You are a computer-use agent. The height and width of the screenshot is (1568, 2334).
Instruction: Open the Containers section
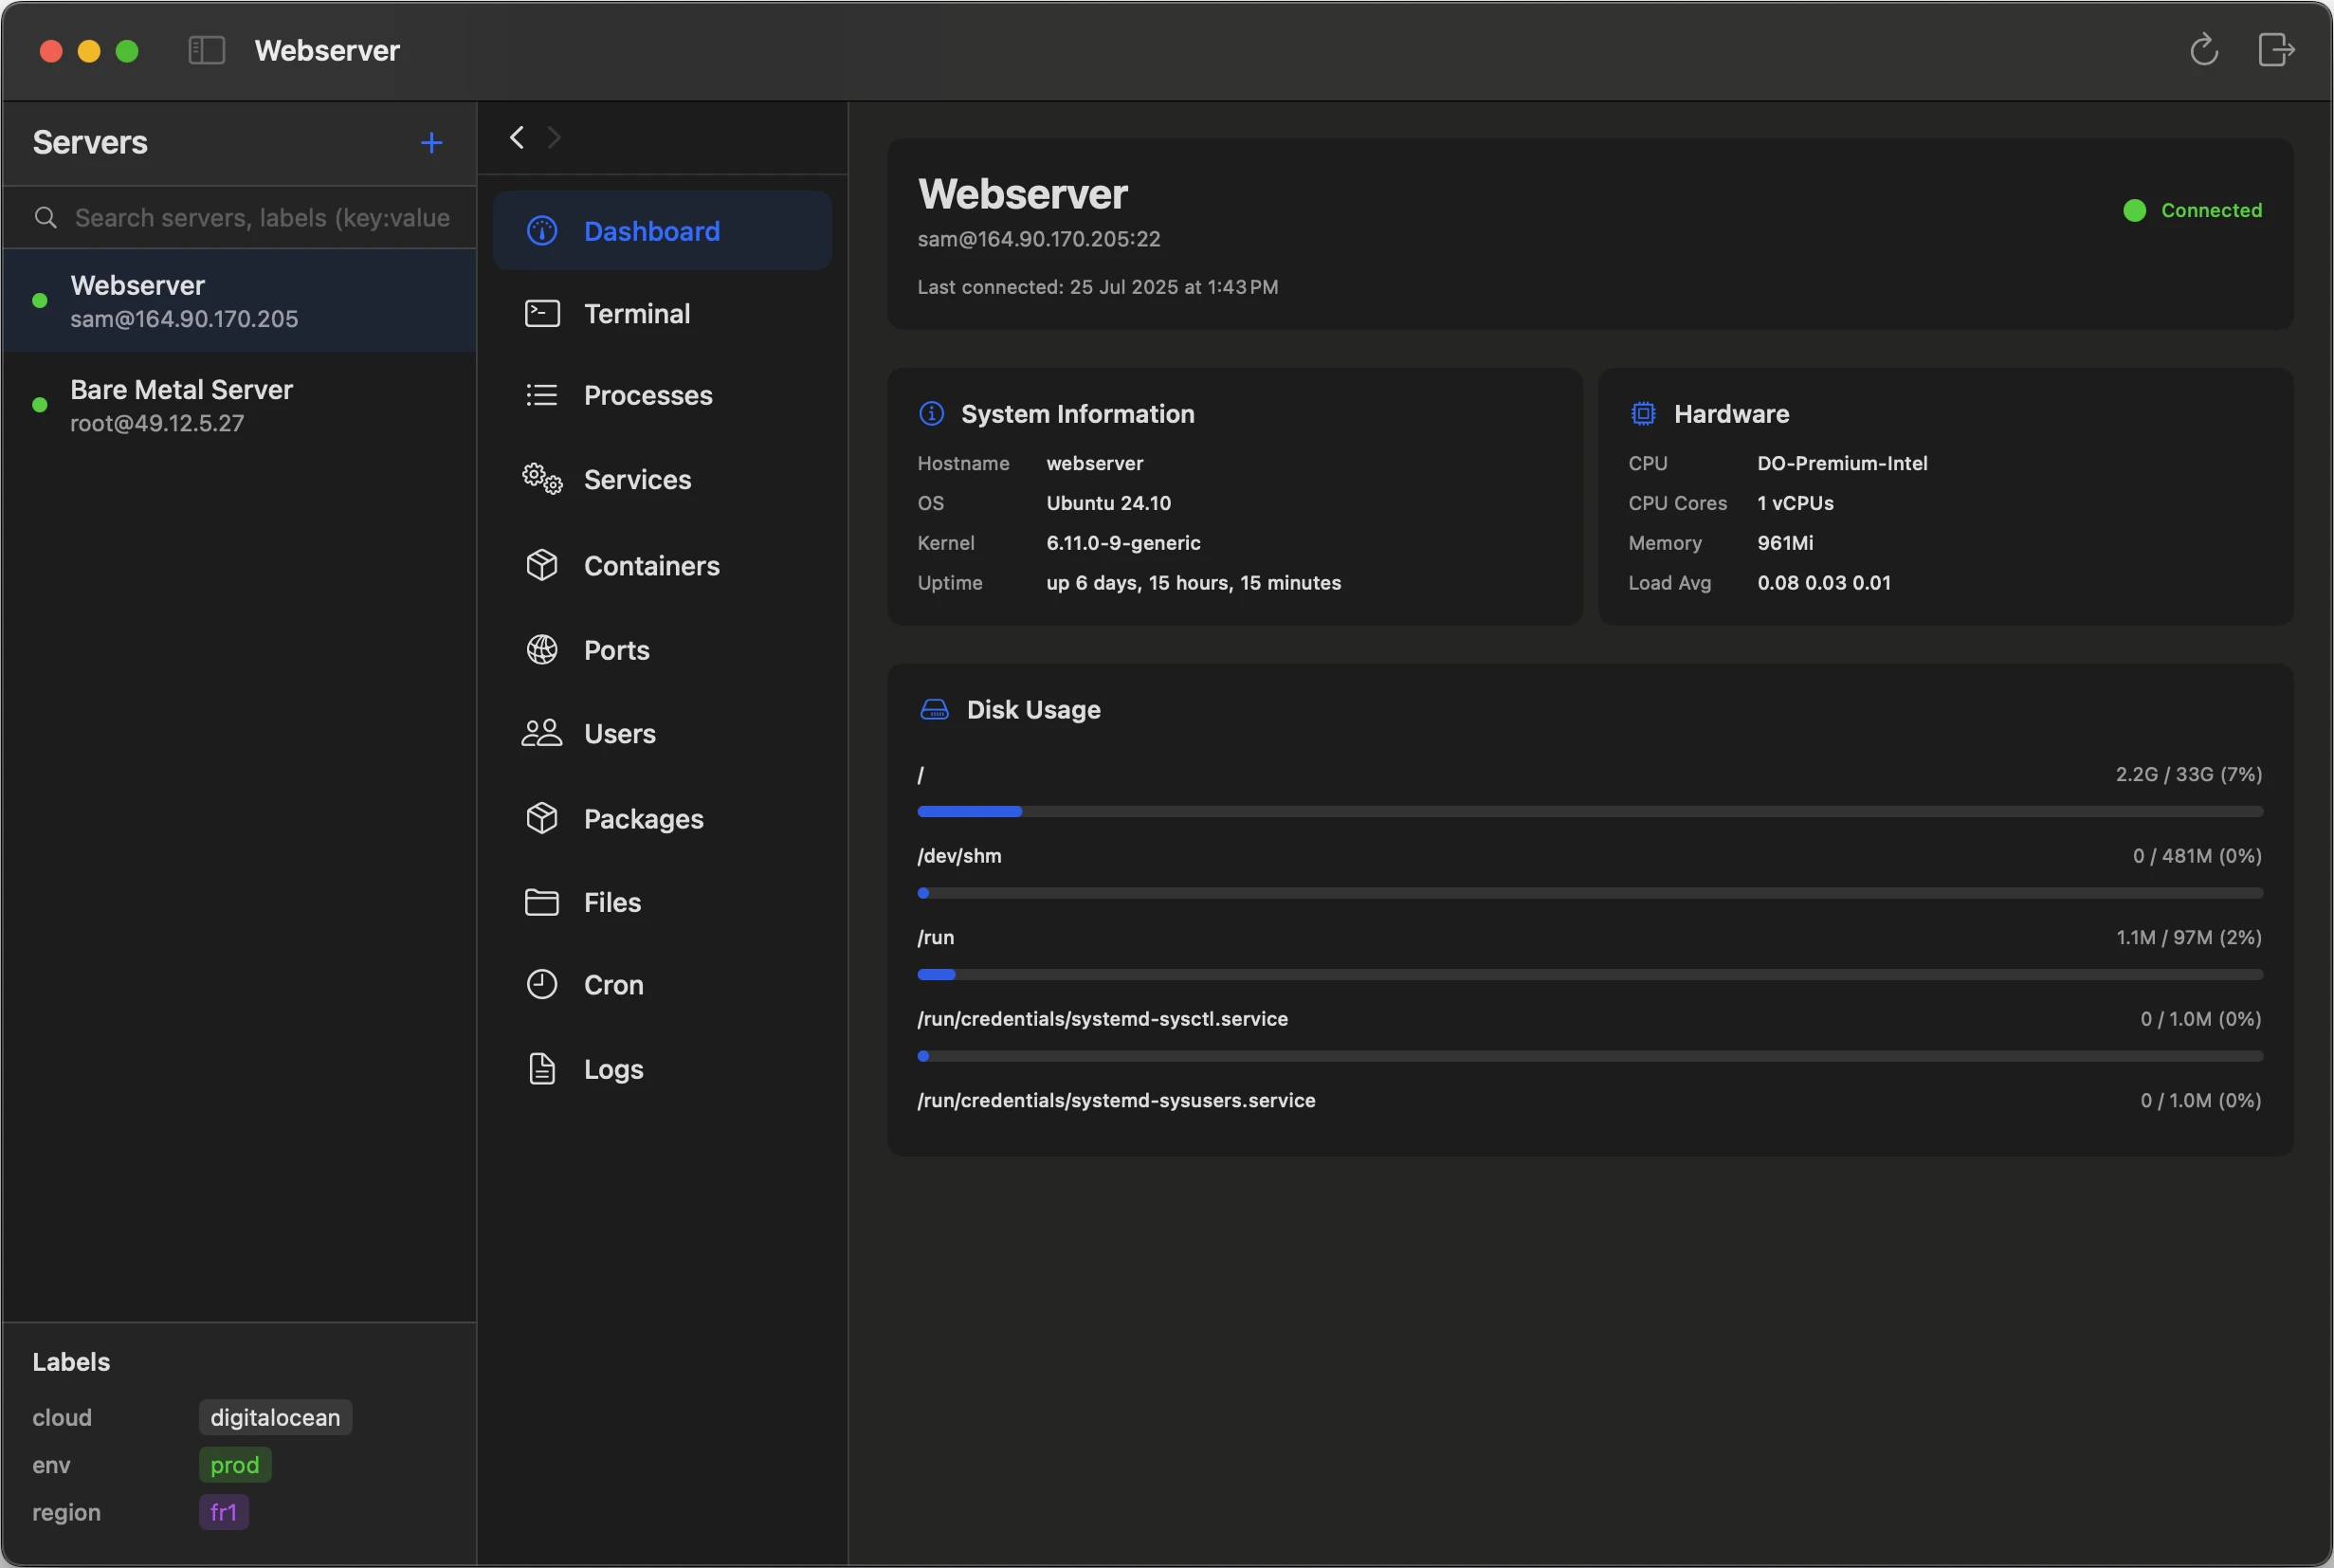click(x=662, y=565)
